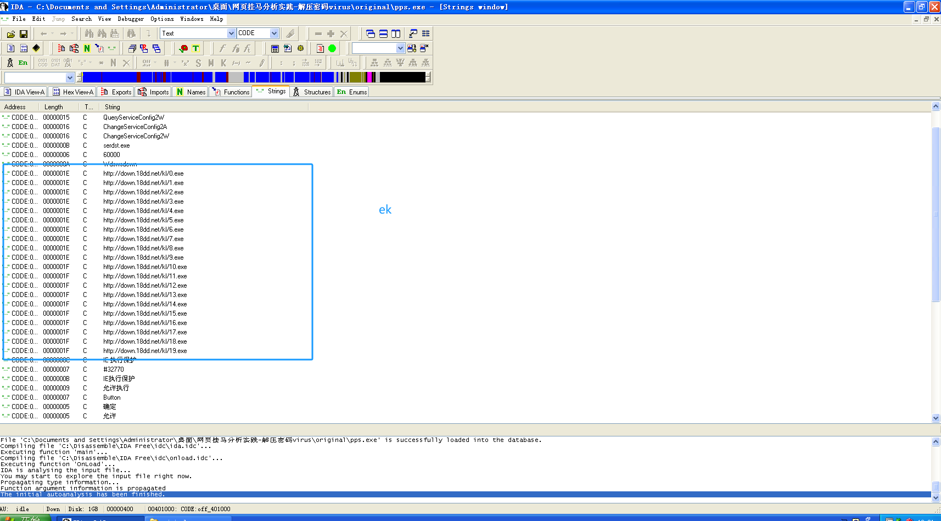Switch to the Functions tab
This screenshot has height=521, width=941.
[x=231, y=92]
